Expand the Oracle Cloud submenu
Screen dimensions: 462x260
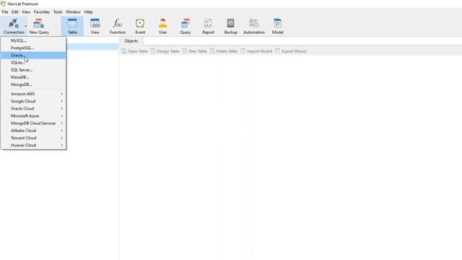[33, 108]
